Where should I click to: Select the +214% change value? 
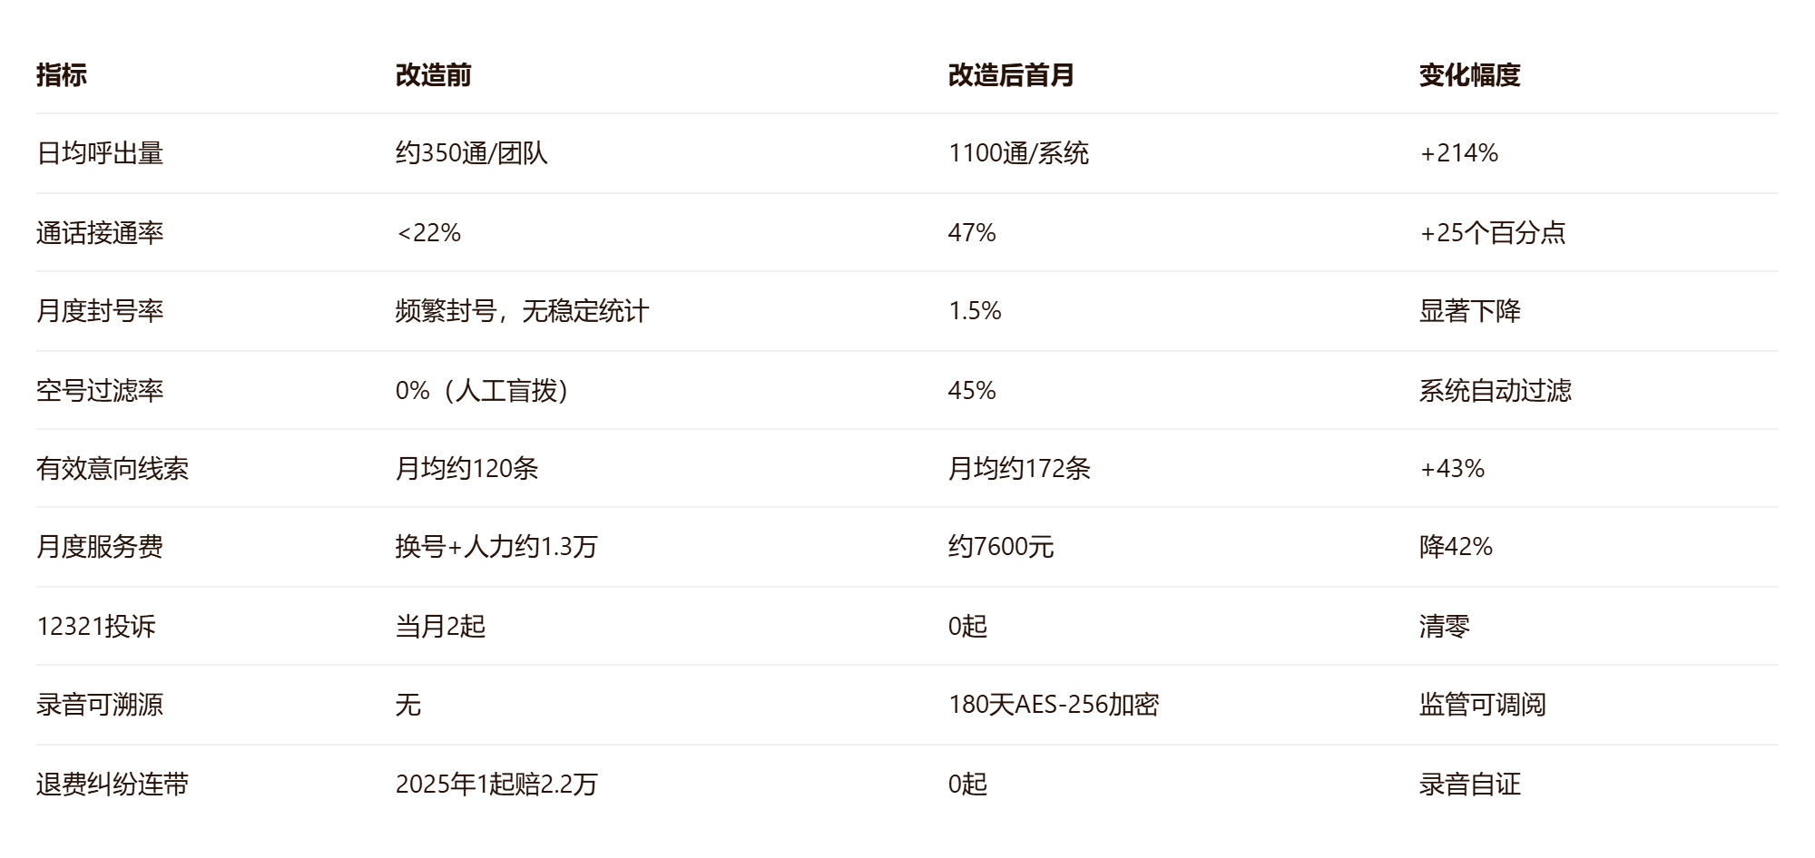[1458, 153]
